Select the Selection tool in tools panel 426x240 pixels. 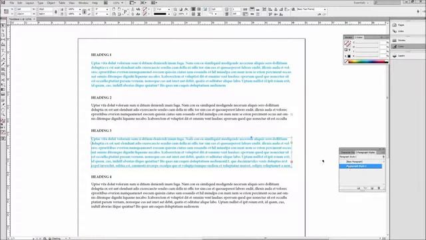pos(3,25)
